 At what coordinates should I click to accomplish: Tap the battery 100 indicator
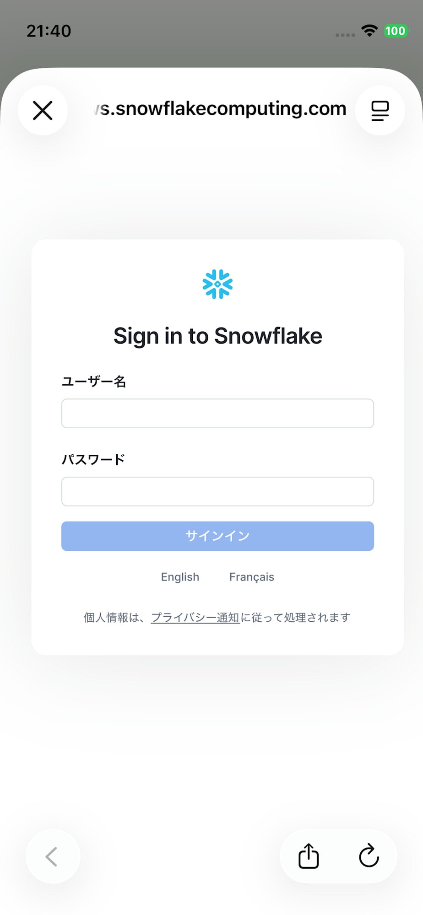coord(396,31)
